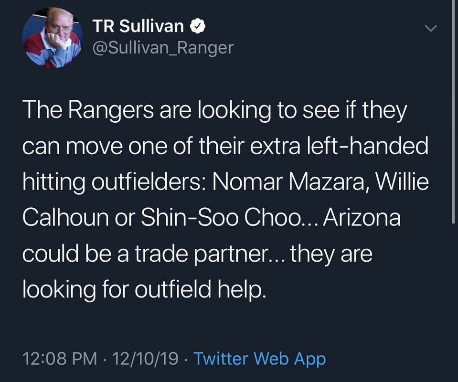The width and height of the screenshot is (458, 382).
Task: Click 'The Rangers' at tweet start
Action: (88, 110)
